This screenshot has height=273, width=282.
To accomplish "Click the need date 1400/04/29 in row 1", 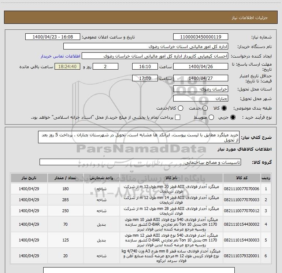I will 29,189.
